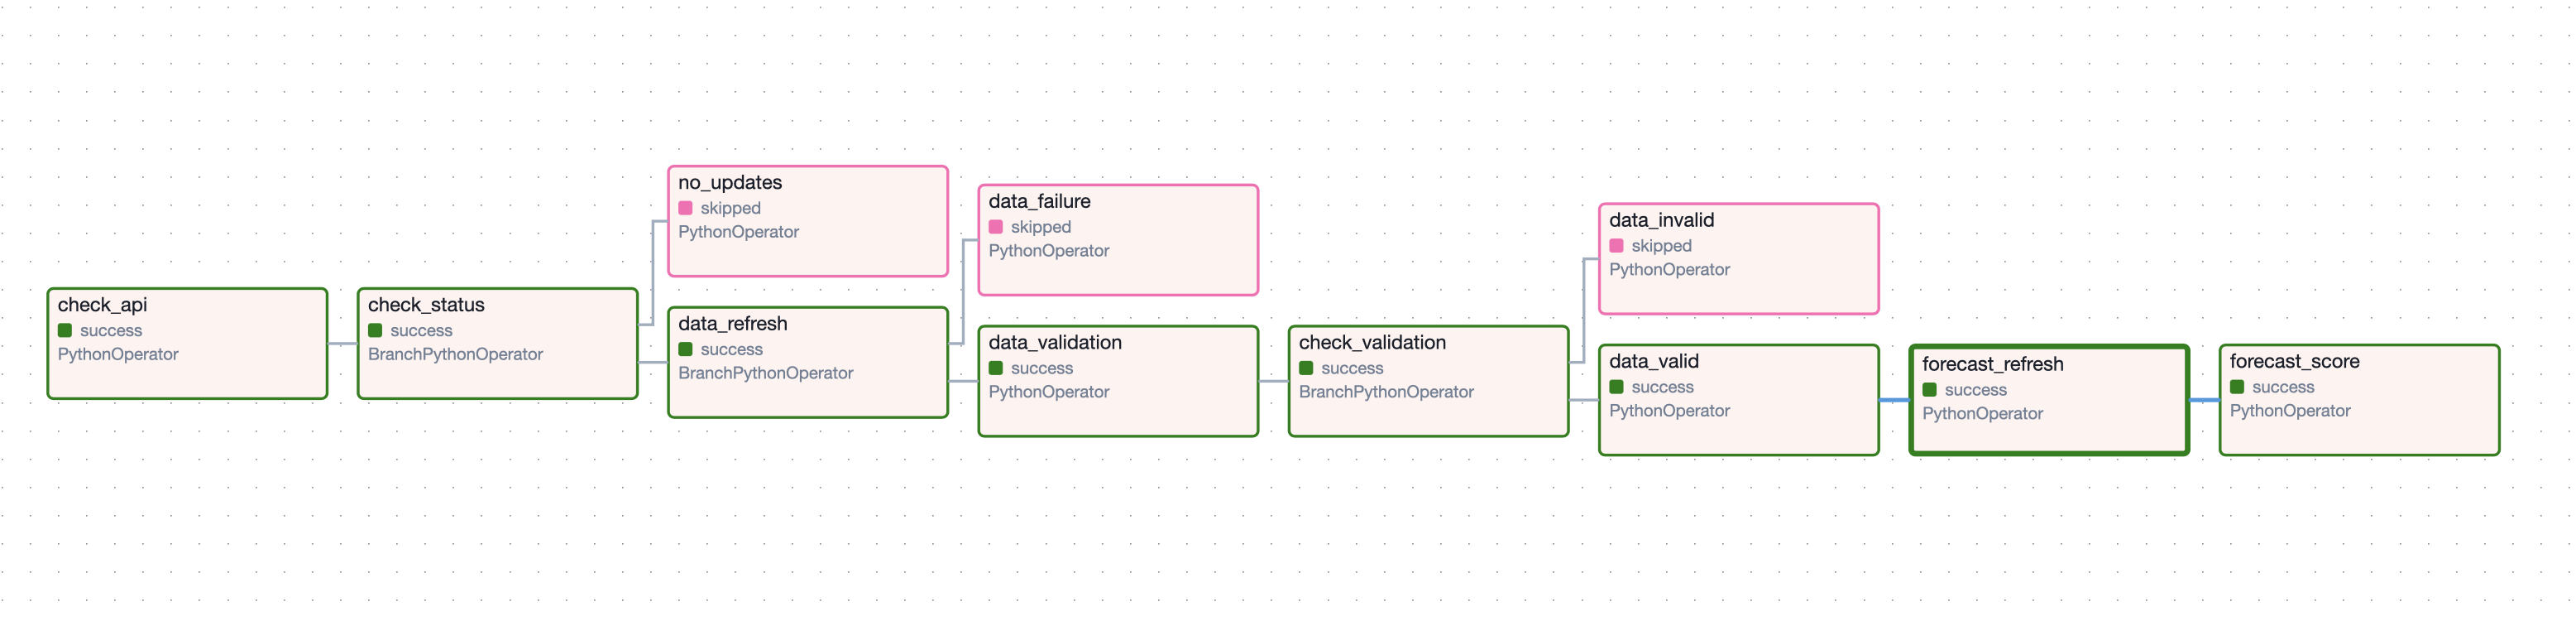Click the green status icon in forecast_refresh
Screen dimensions: 2576x621
click(x=1929, y=390)
